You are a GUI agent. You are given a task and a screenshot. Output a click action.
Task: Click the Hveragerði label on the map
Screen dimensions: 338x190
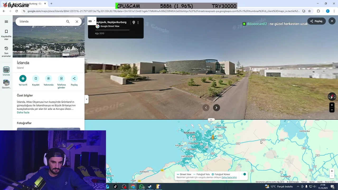pyautogui.click(x=285, y=176)
